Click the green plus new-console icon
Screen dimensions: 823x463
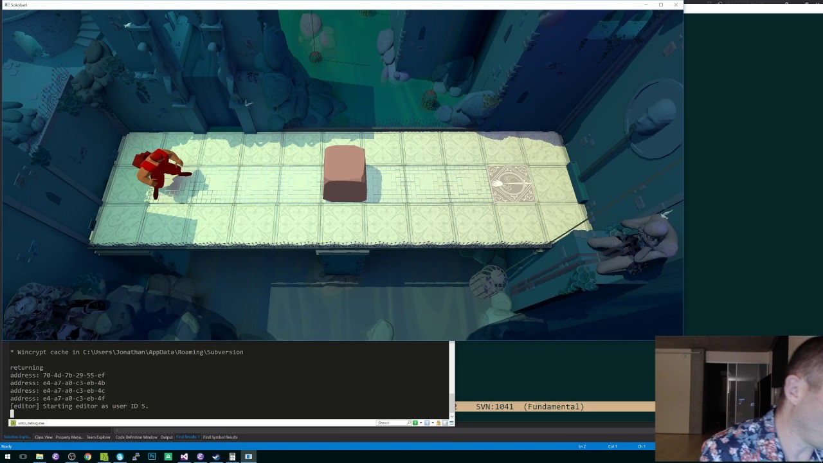(415, 422)
